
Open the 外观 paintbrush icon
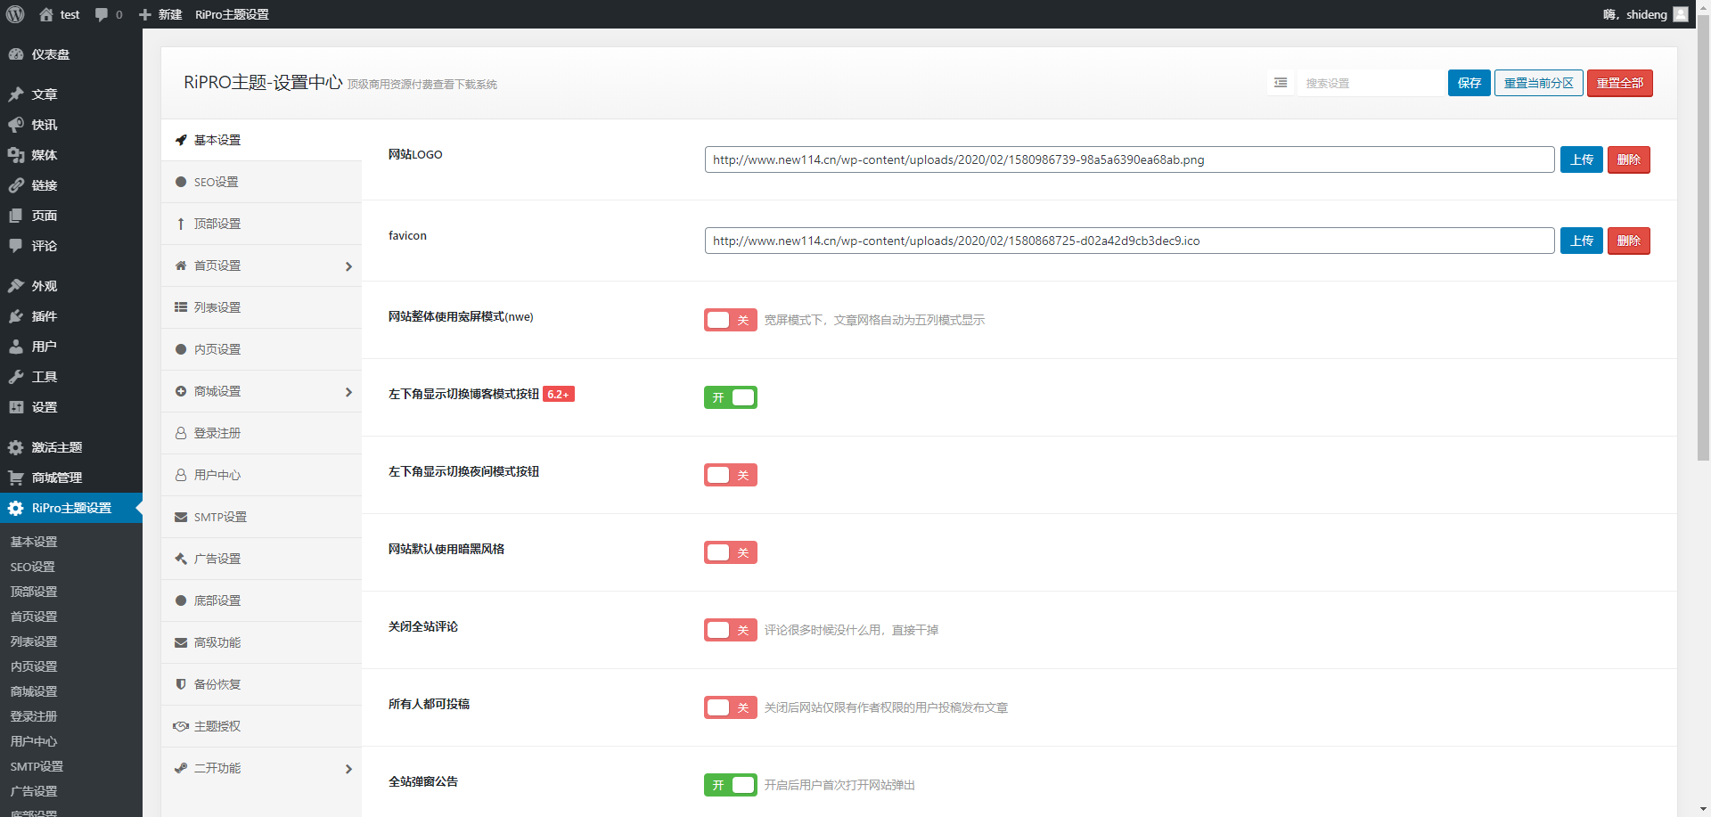click(16, 286)
